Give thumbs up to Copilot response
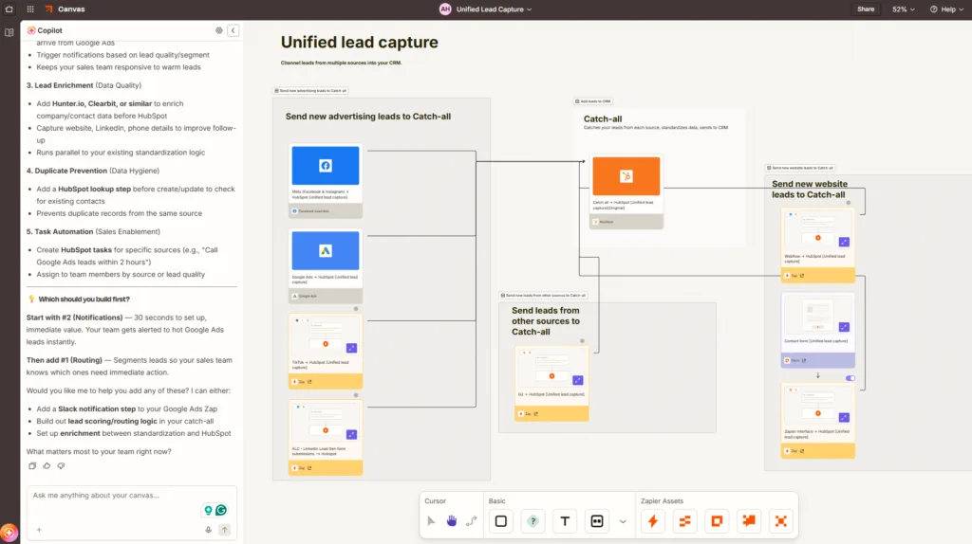972x544 pixels. click(x=47, y=466)
